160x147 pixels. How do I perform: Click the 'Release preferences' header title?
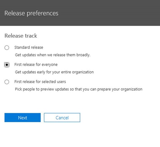click(x=31, y=13)
